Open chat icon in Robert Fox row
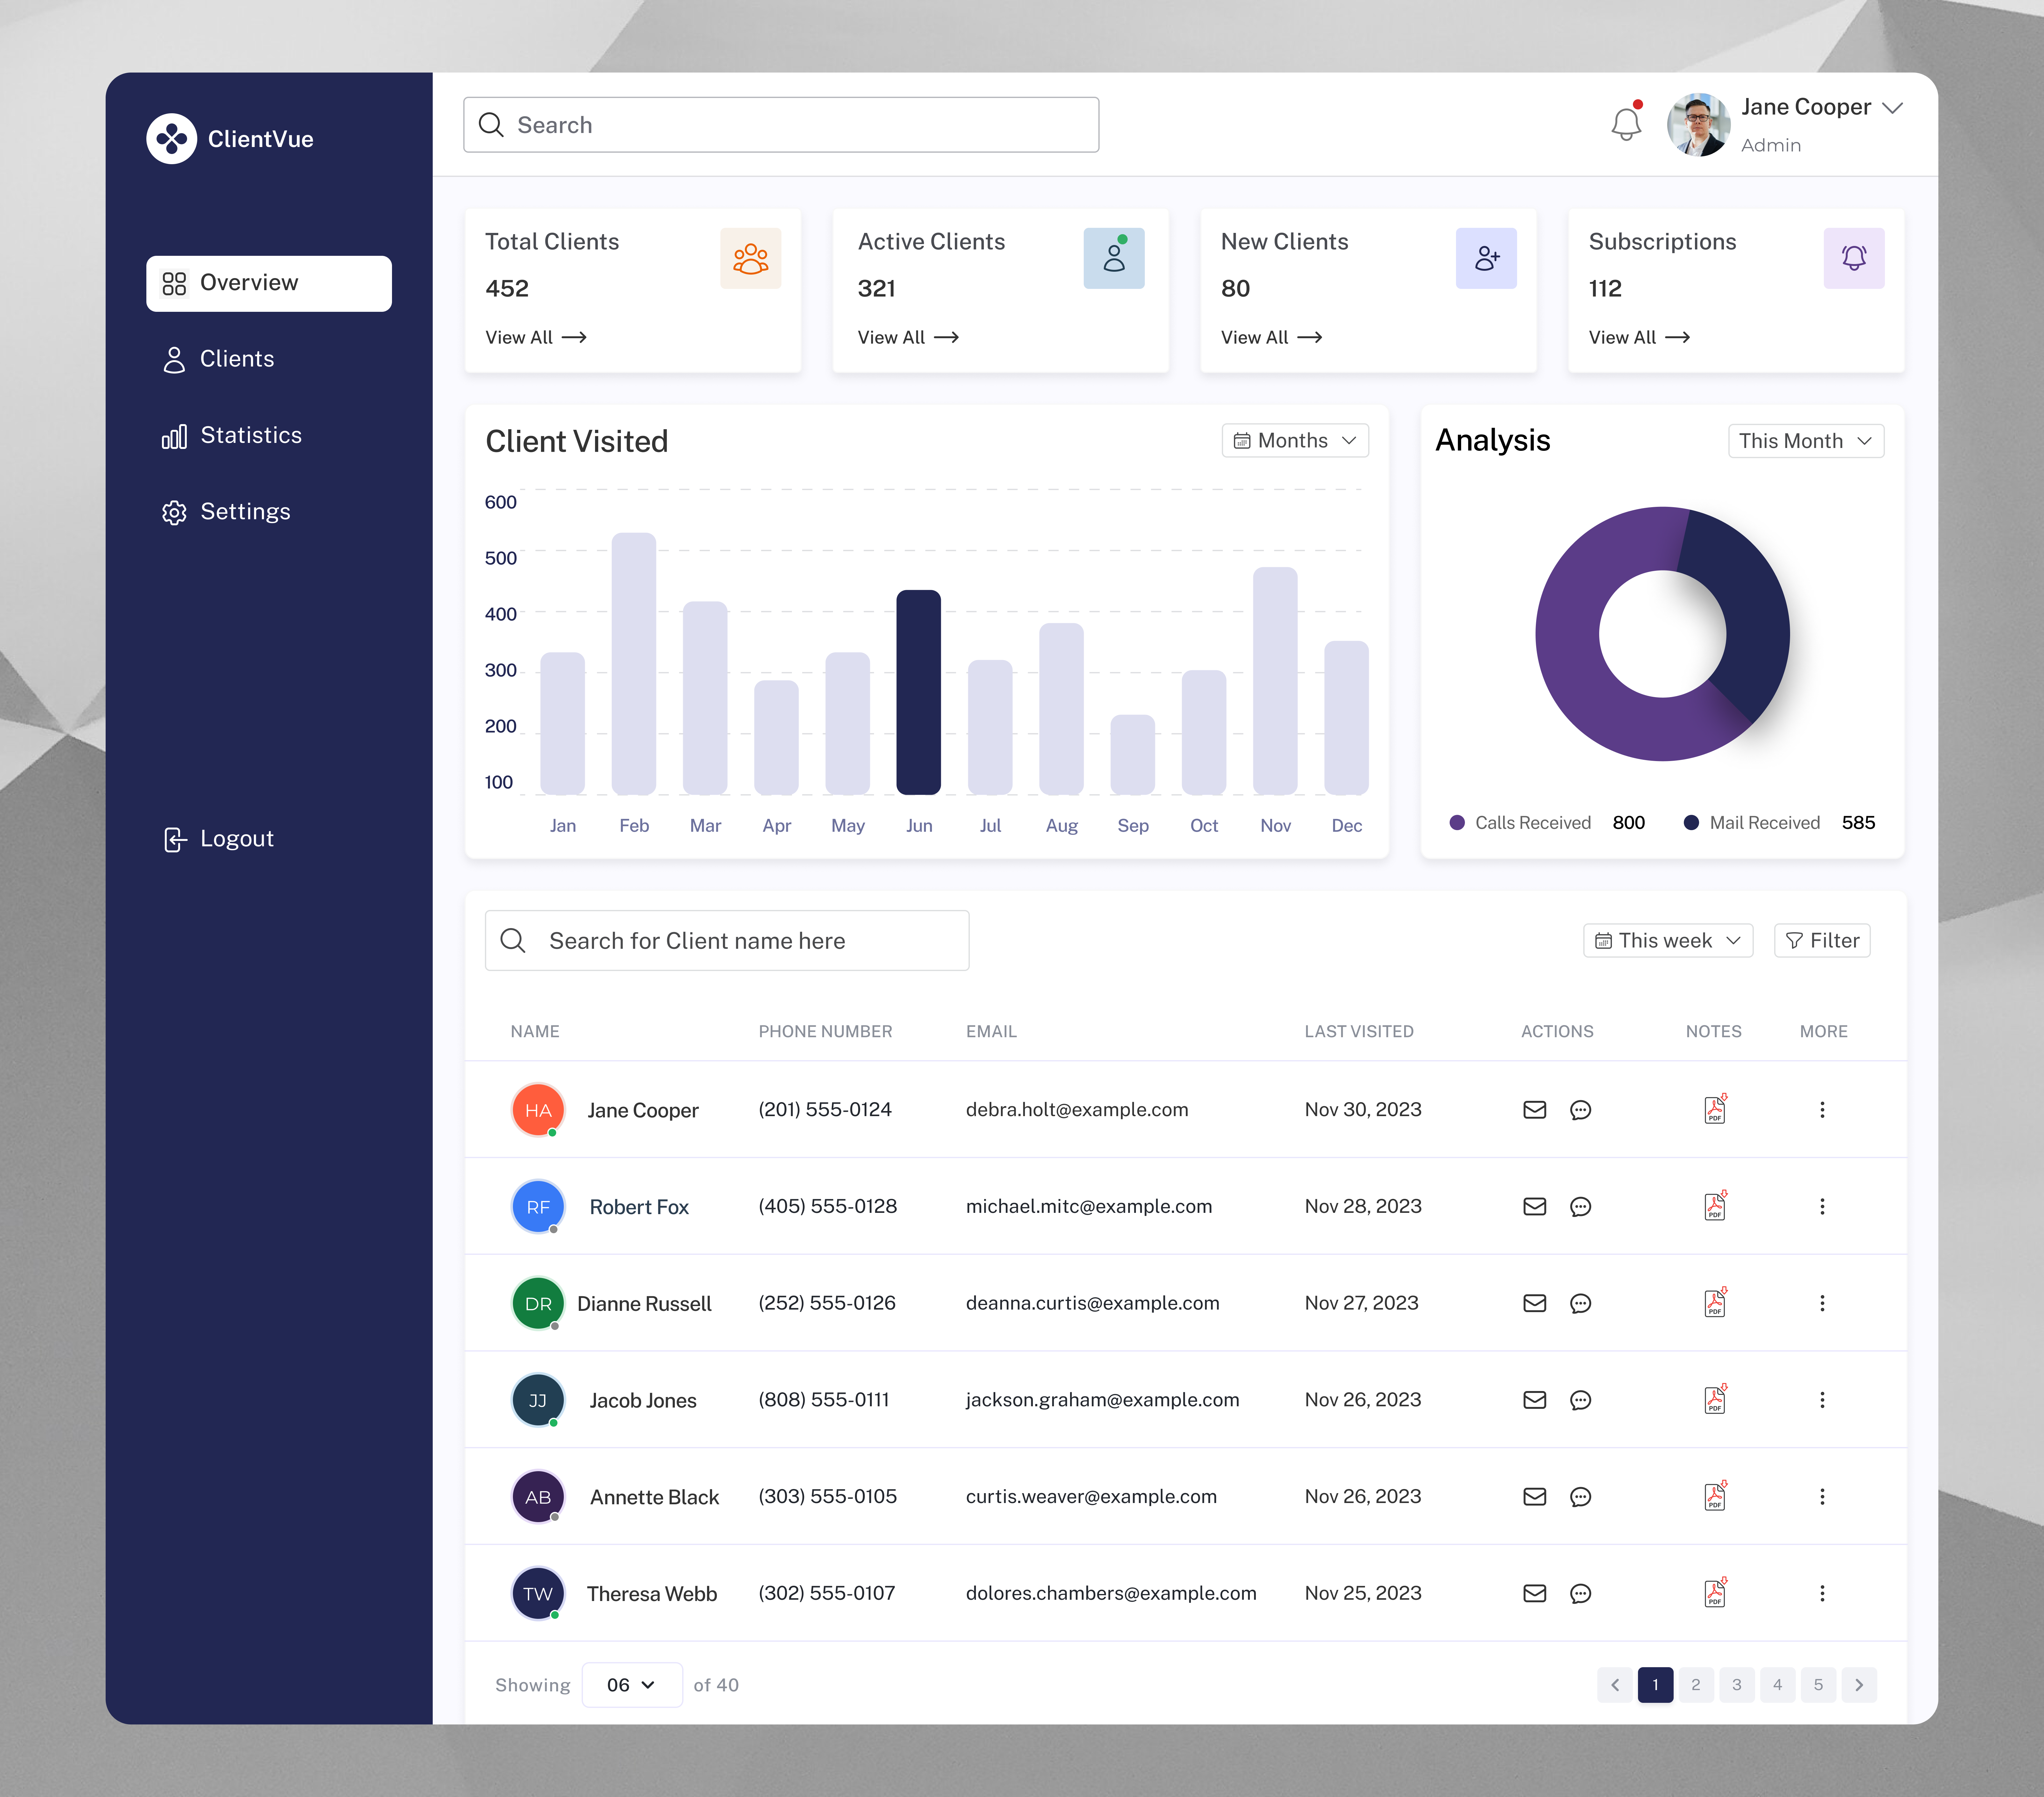This screenshot has width=2044, height=1797. (1580, 1206)
